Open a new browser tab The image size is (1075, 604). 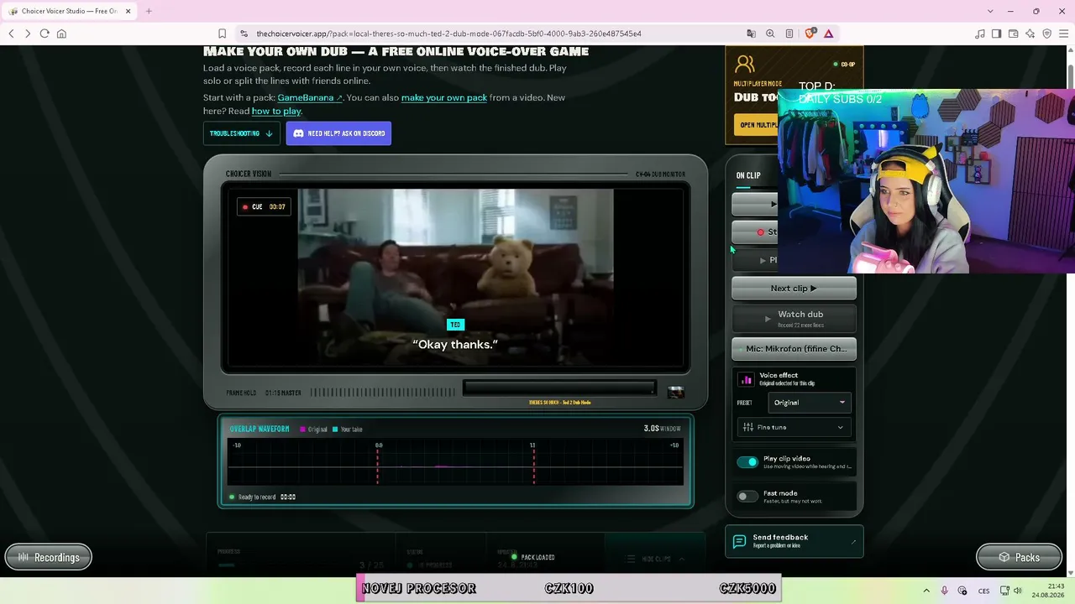149,11
